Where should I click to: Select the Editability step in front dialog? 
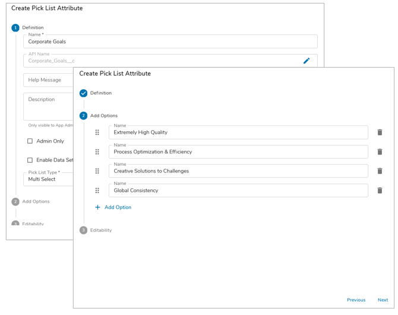(84, 231)
